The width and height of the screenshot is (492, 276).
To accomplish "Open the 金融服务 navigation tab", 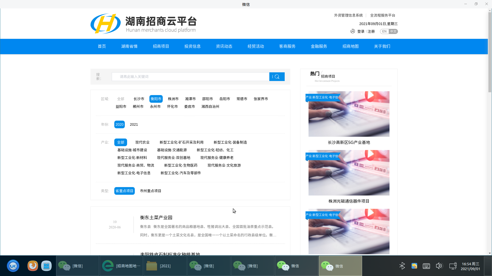I will 319,46.
